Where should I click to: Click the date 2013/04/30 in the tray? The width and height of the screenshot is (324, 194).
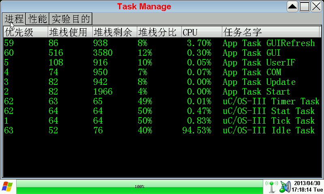[x=307, y=183]
